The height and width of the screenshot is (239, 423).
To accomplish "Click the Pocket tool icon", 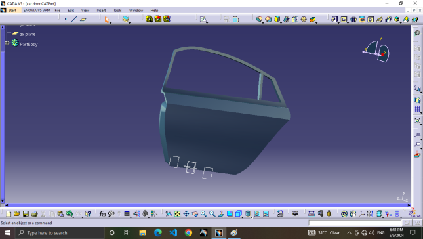I will [x=344, y=19].
